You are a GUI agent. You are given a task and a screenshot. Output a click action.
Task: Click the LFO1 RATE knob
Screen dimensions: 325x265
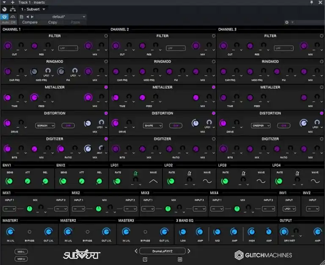pos(117,181)
